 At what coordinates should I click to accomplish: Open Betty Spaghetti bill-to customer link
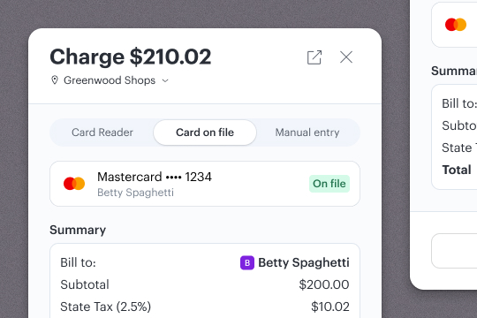coord(304,262)
